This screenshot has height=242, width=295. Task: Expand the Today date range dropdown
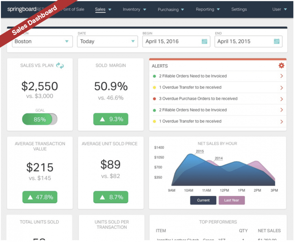click(133, 42)
